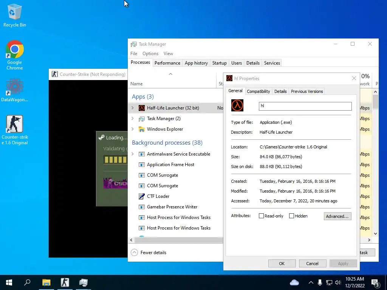Collapse Task Manager with Fewer details
The height and width of the screenshot is (290, 387).
pos(149,253)
